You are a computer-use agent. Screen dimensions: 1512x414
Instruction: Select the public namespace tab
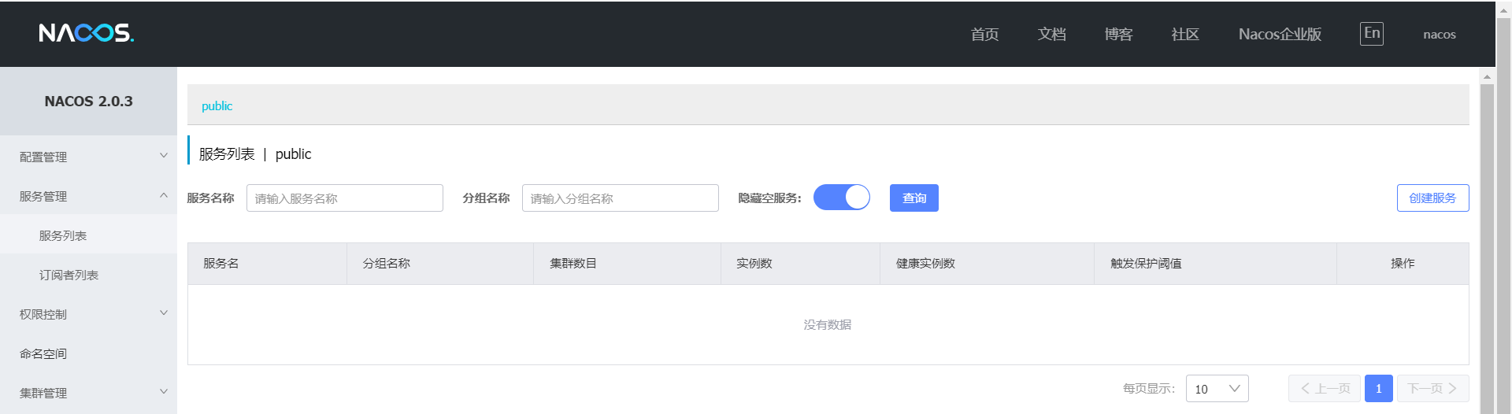[217, 106]
